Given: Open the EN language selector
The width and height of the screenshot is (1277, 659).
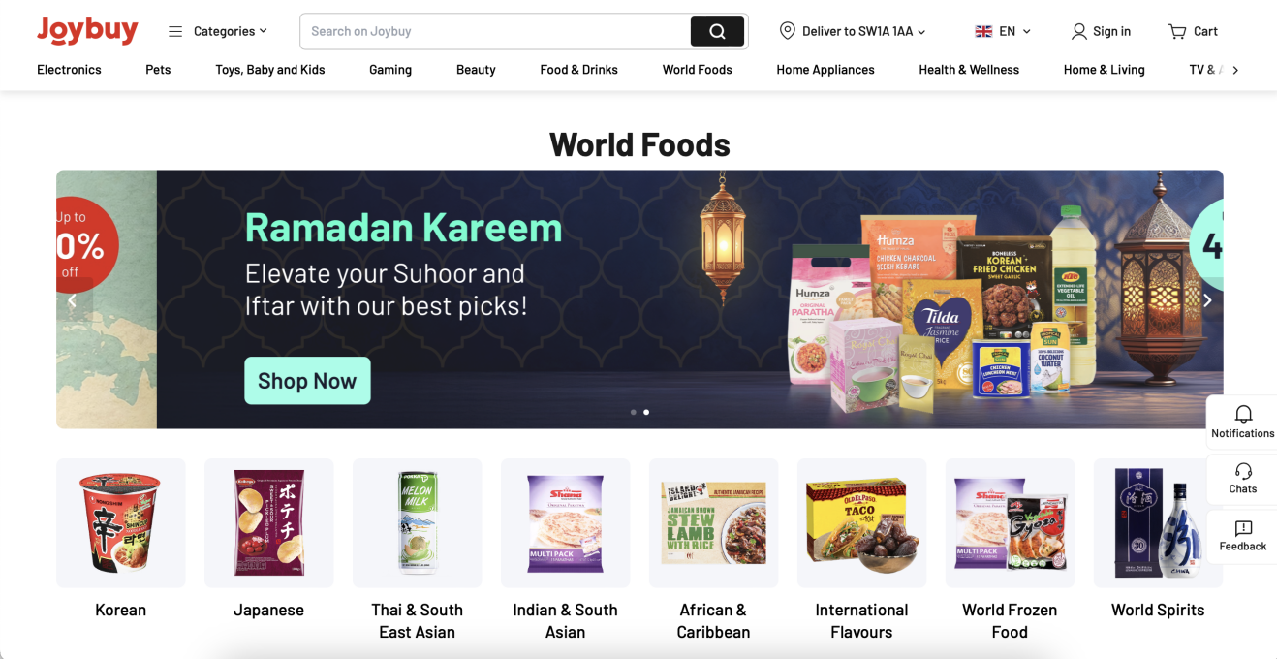Looking at the screenshot, I should (1003, 31).
